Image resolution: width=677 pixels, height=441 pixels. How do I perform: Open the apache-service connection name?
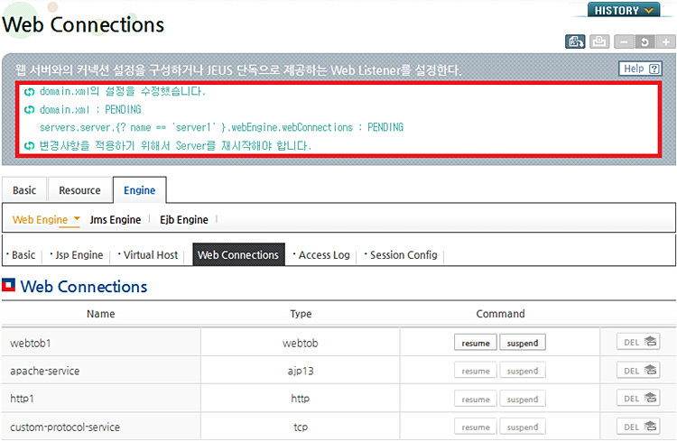pyautogui.click(x=45, y=371)
